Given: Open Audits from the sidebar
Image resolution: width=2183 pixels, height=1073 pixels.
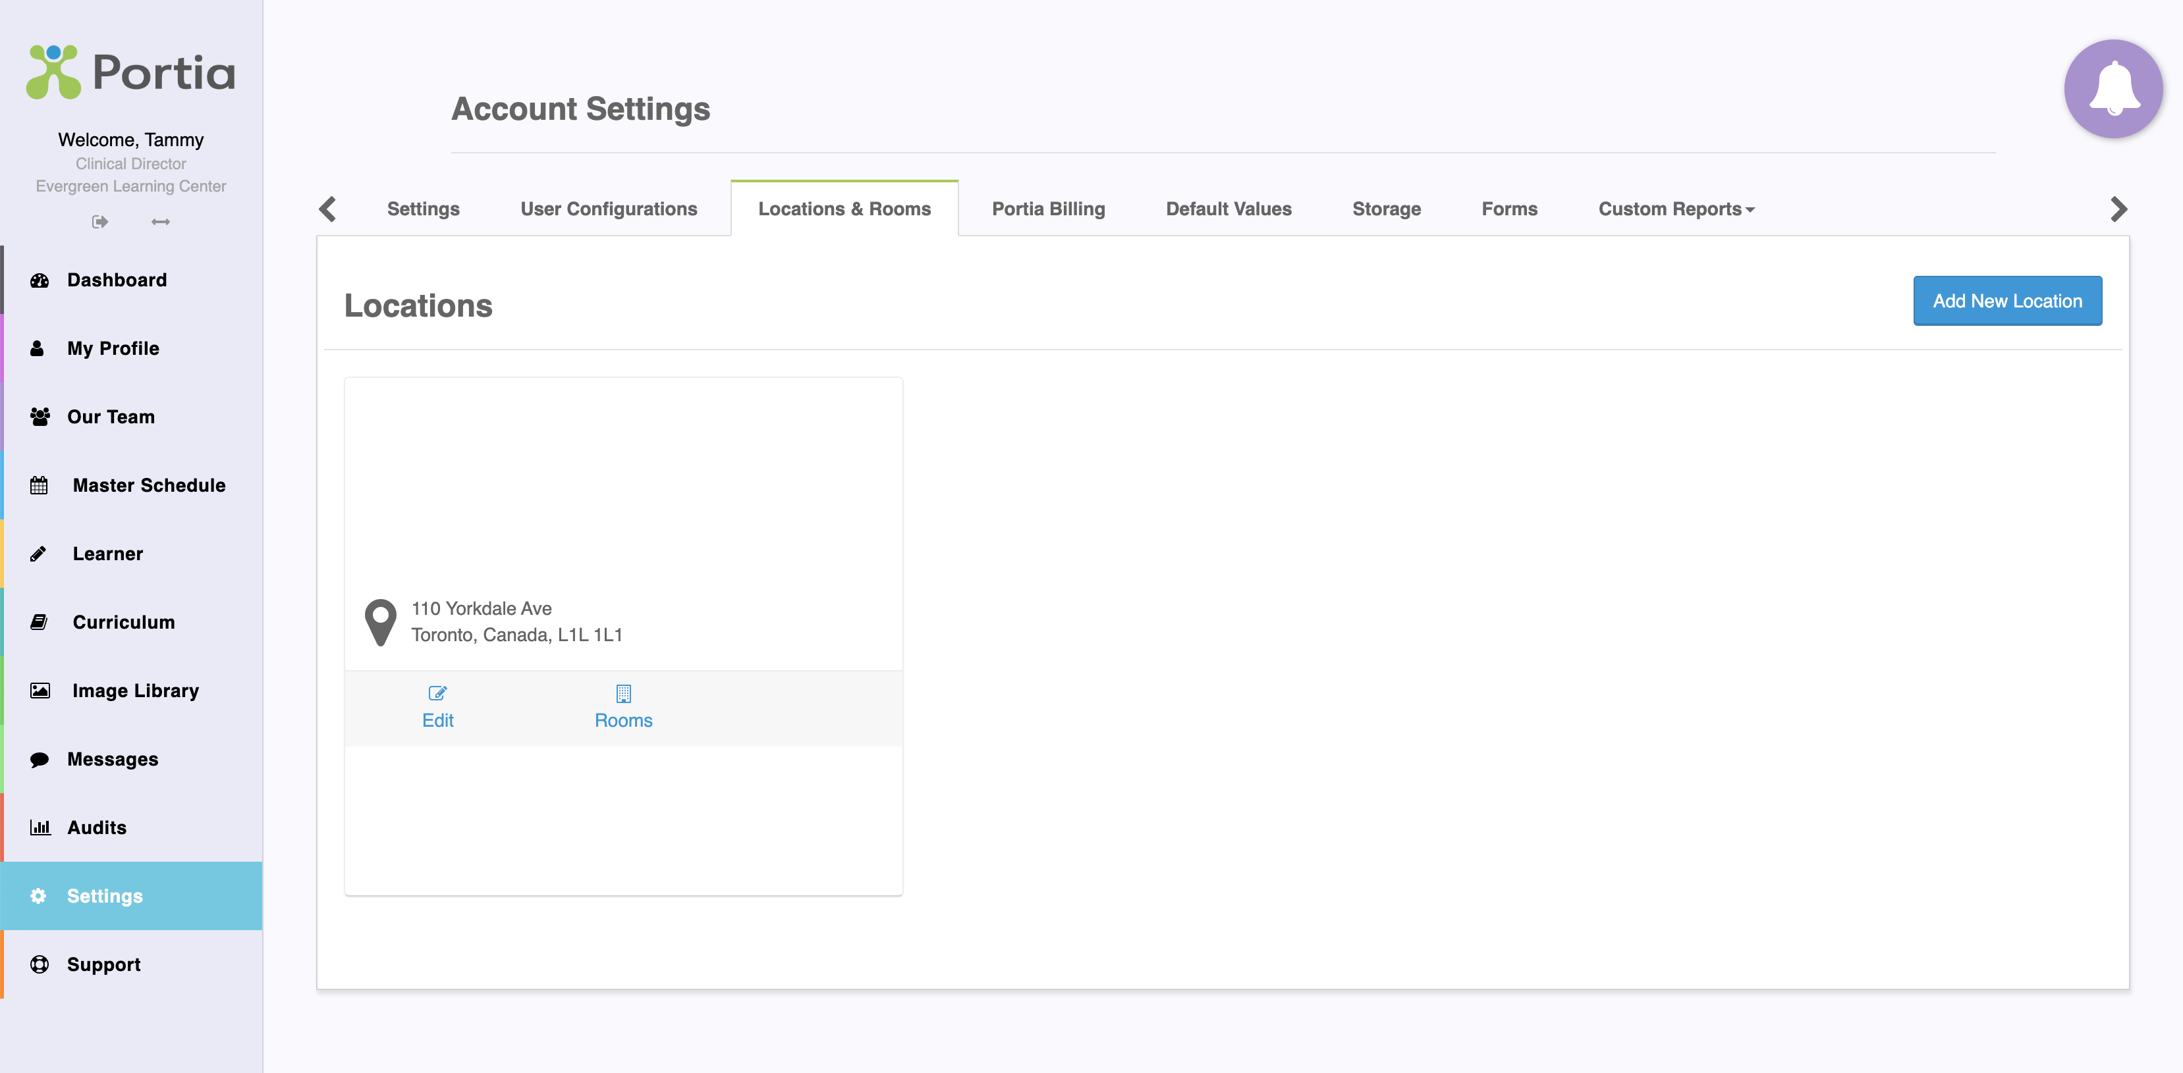Looking at the screenshot, I should [x=97, y=827].
